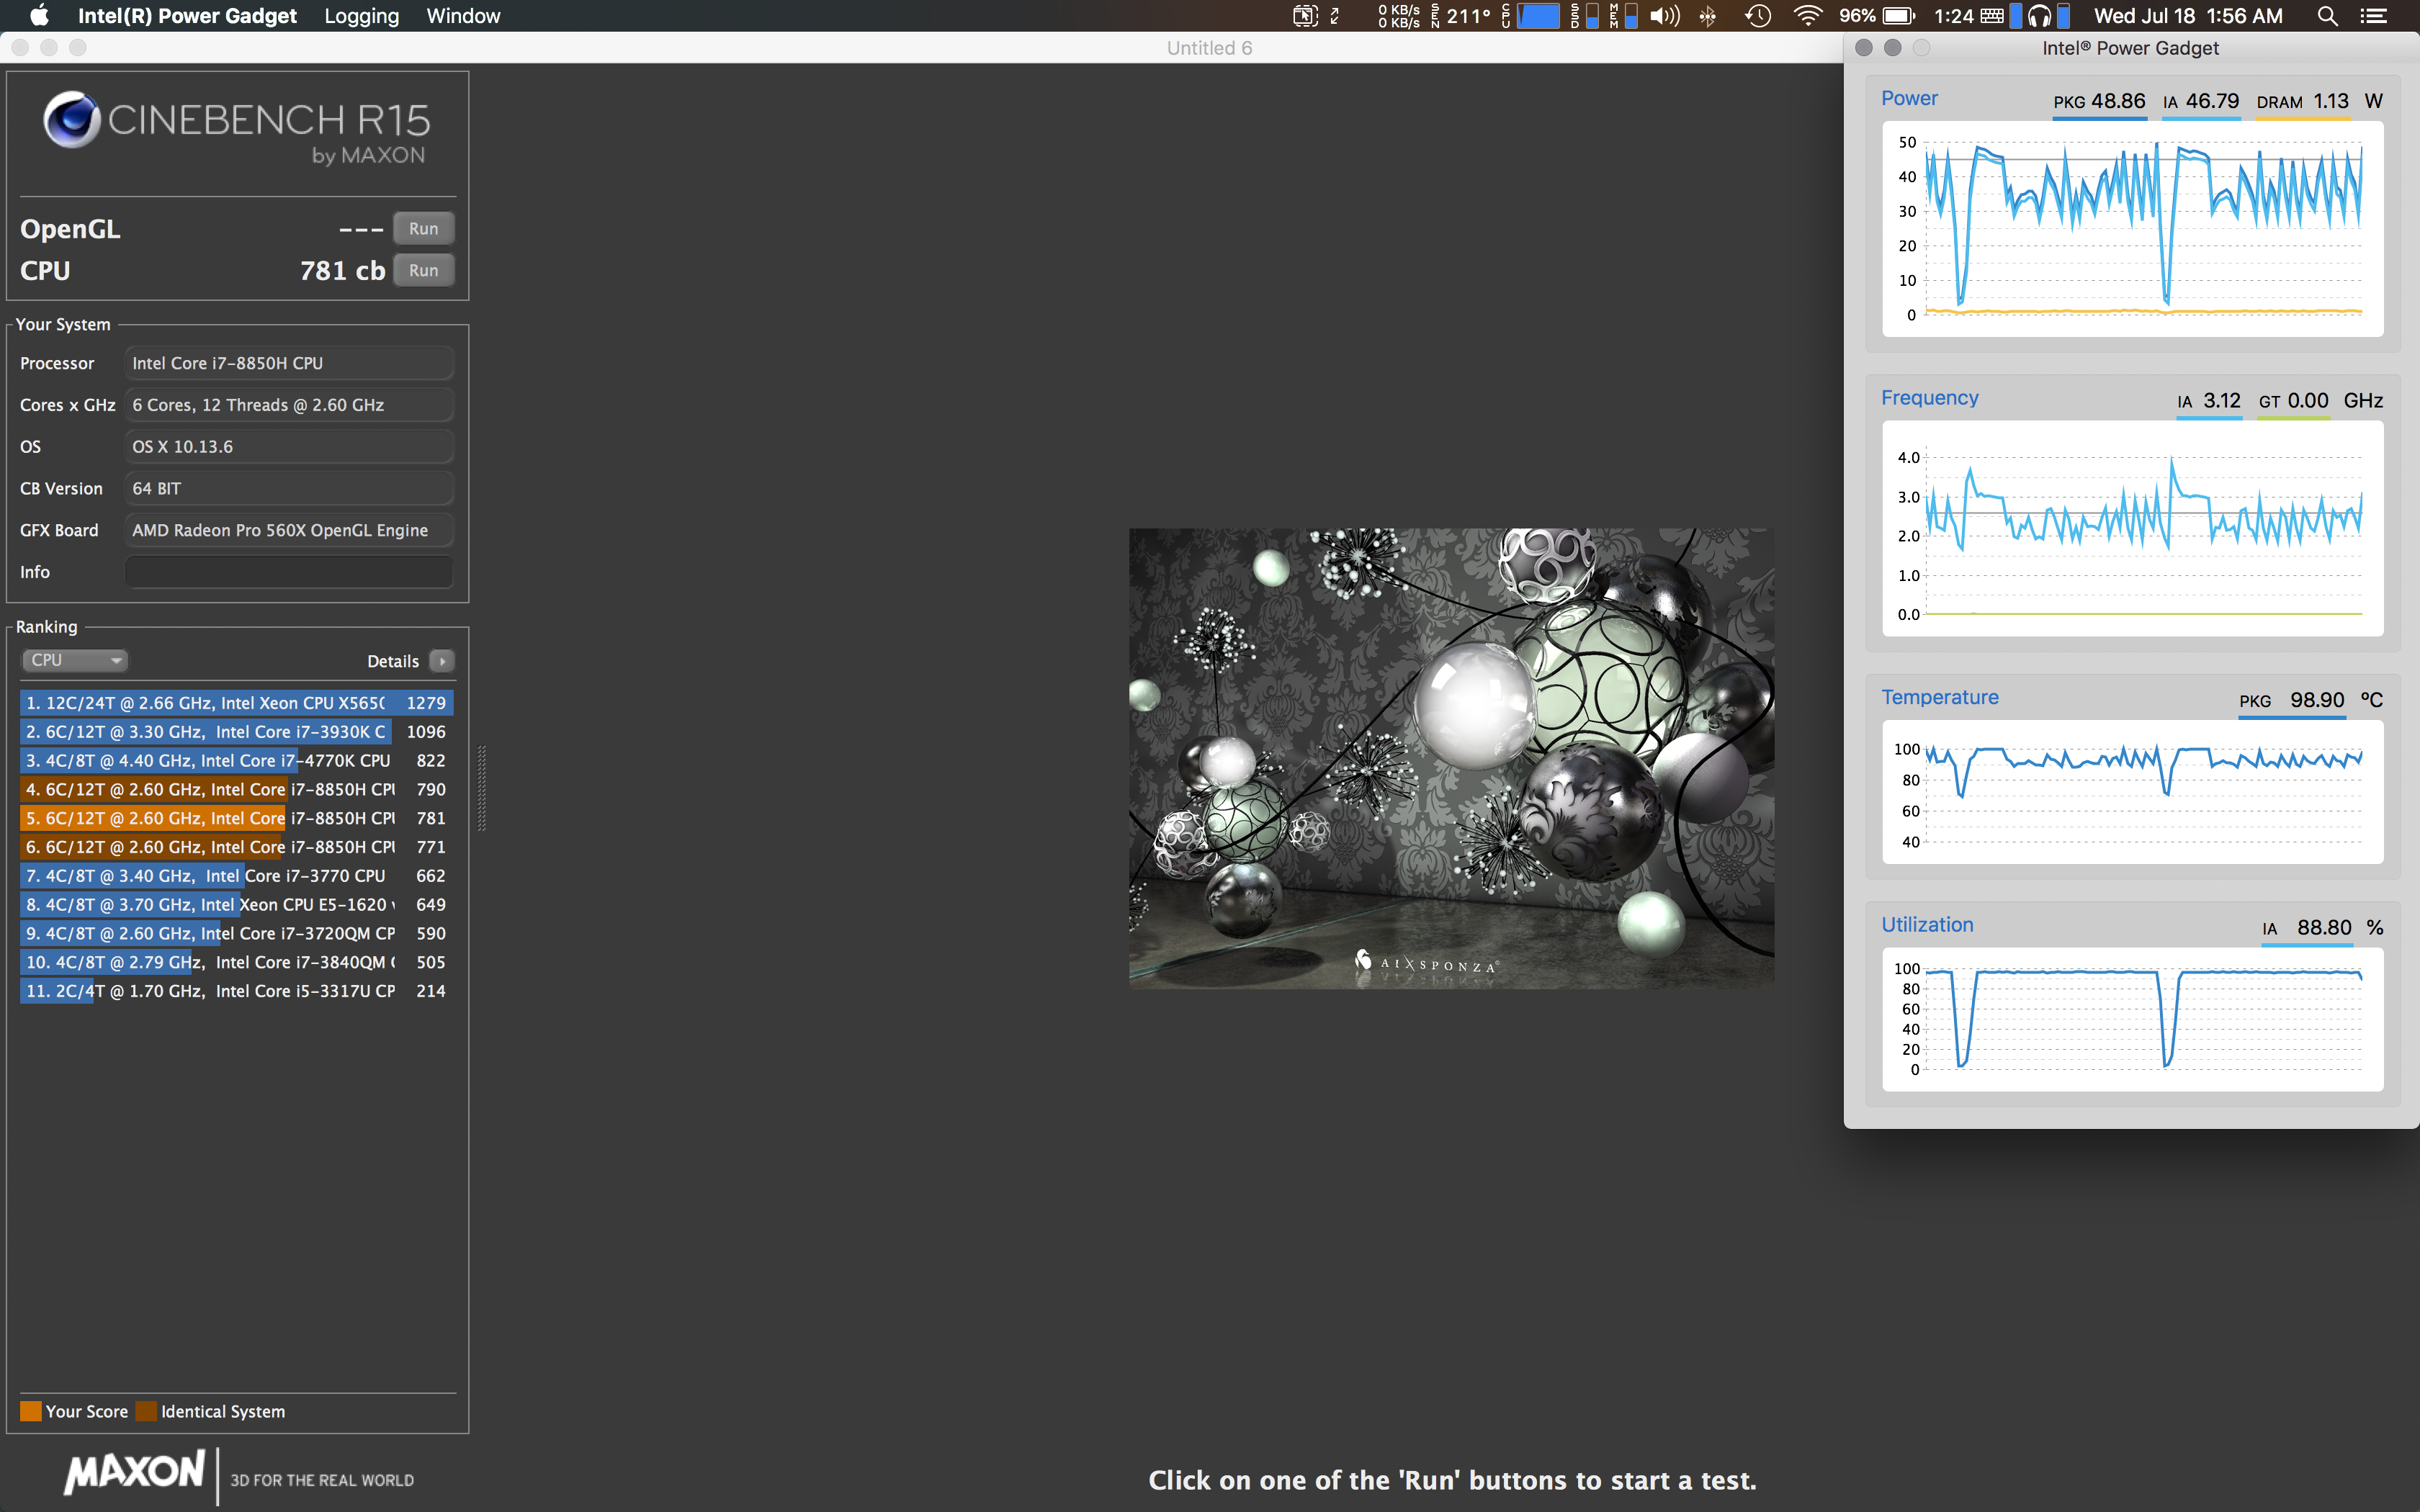Click the network KB/s monitor in menu bar
The height and width of the screenshot is (1512, 2420).
tap(1398, 15)
